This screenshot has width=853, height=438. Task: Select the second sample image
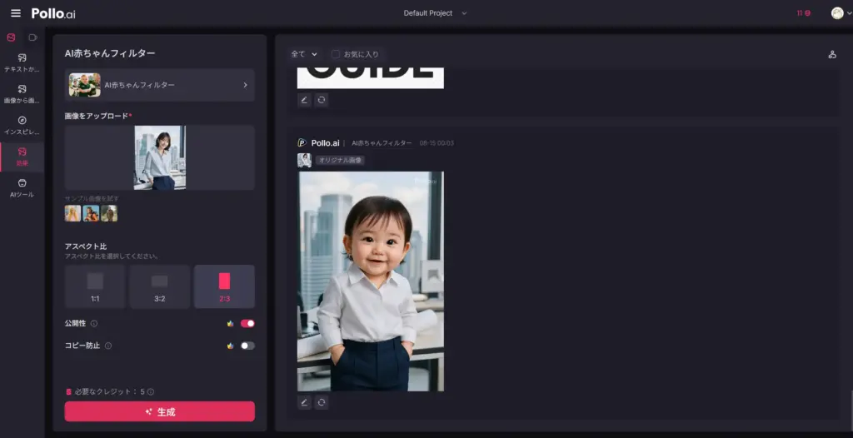coord(91,212)
